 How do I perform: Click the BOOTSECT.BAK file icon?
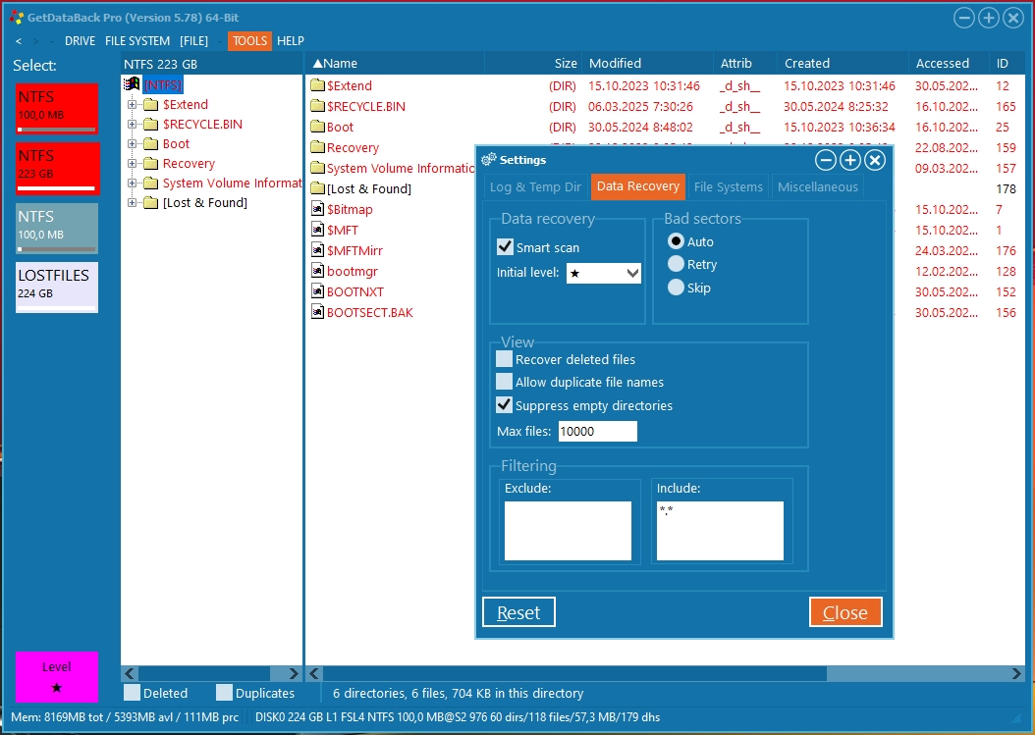317,312
